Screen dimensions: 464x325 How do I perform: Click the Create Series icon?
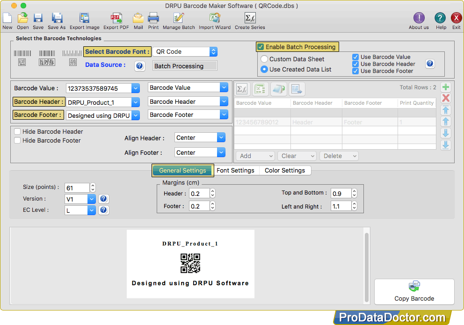coord(250,18)
